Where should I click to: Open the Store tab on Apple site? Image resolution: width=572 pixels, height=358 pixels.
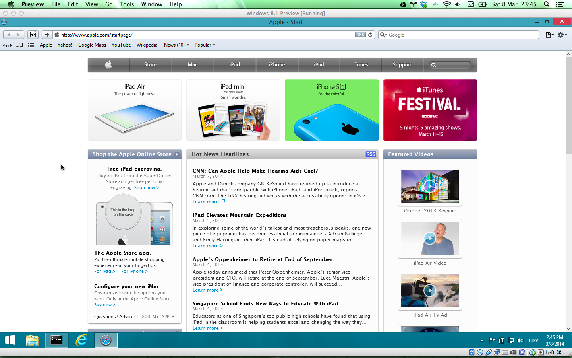(x=150, y=64)
